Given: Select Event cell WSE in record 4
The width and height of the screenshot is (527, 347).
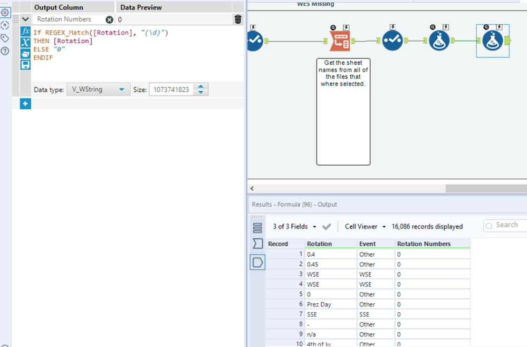Looking at the screenshot, I should coord(376,284).
